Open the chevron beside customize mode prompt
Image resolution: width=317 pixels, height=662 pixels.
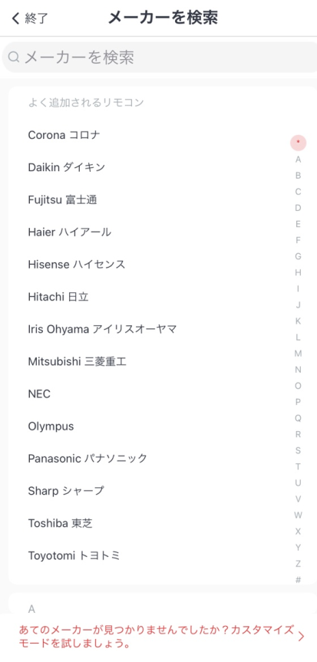pyautogui.click(x=301, y=637)
